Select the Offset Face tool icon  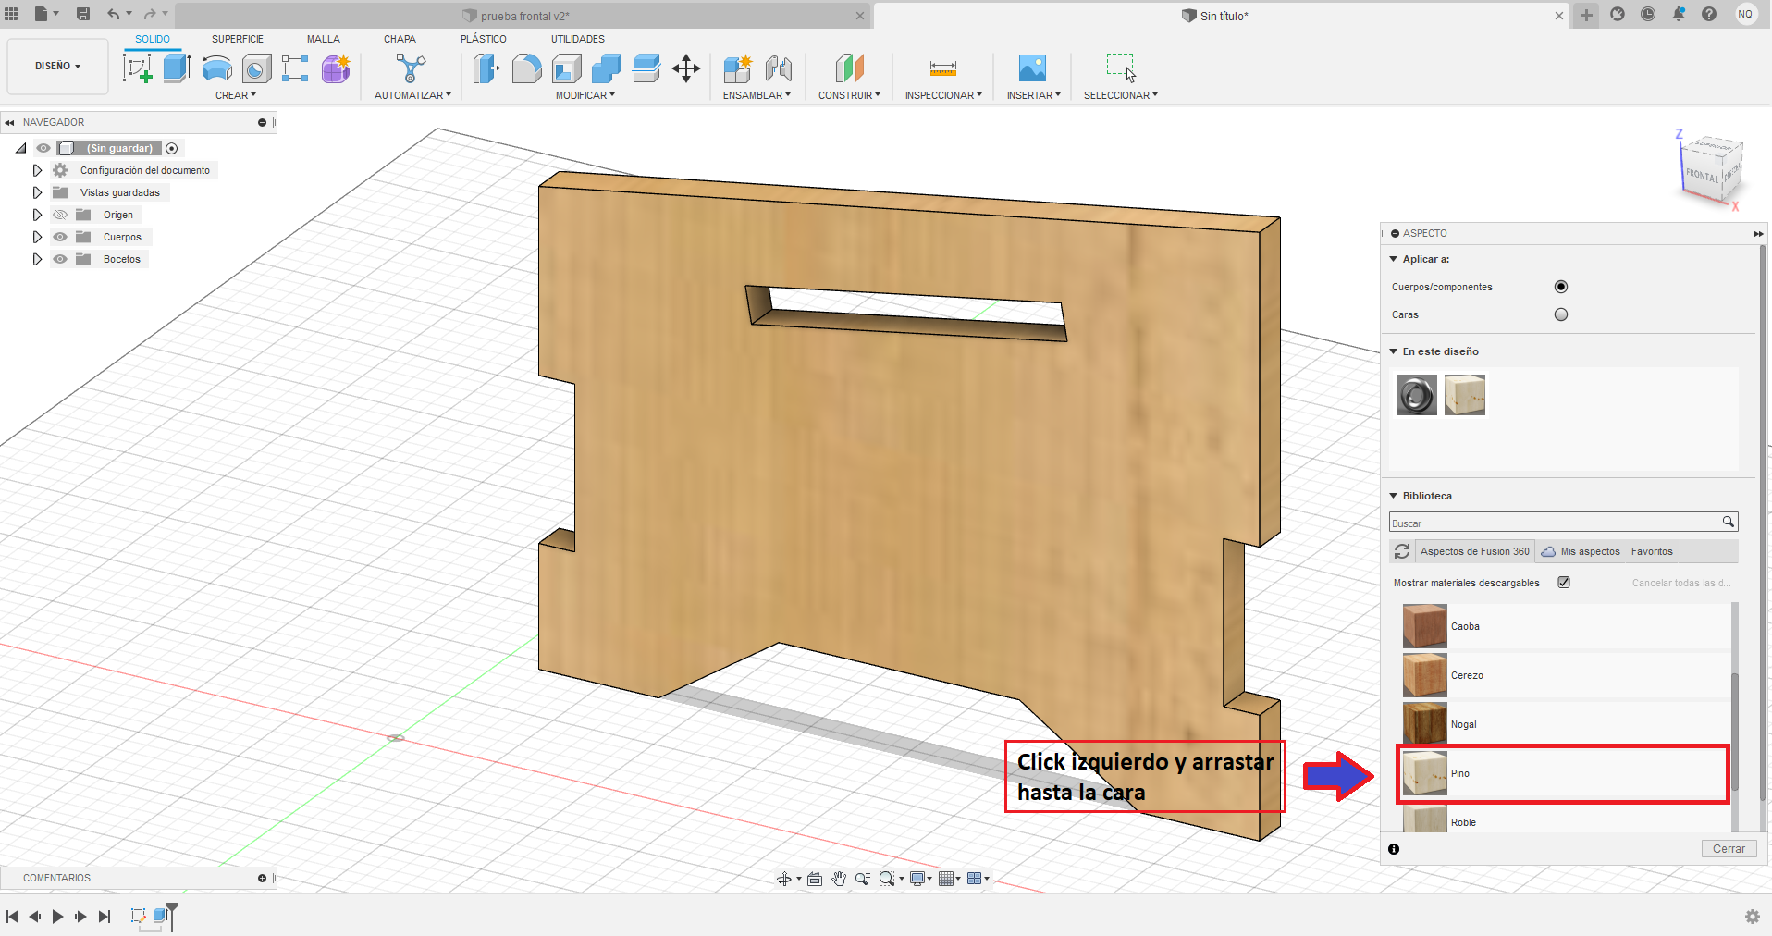646,68
